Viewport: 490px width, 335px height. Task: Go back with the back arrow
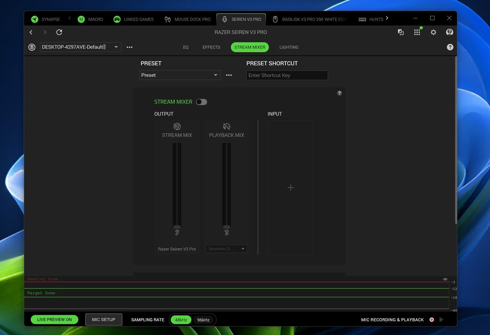coord(31,32)
